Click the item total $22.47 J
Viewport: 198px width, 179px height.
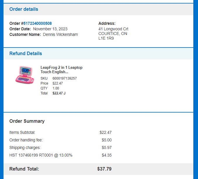[x=59, y=93]
